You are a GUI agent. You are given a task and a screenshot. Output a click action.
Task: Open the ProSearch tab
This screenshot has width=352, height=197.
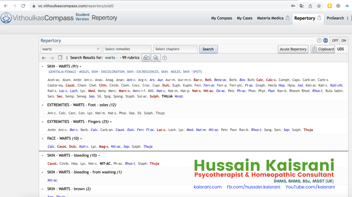click(335, 18)
